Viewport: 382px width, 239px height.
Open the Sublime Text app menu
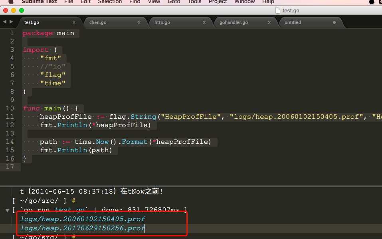(x=39, y=2)
